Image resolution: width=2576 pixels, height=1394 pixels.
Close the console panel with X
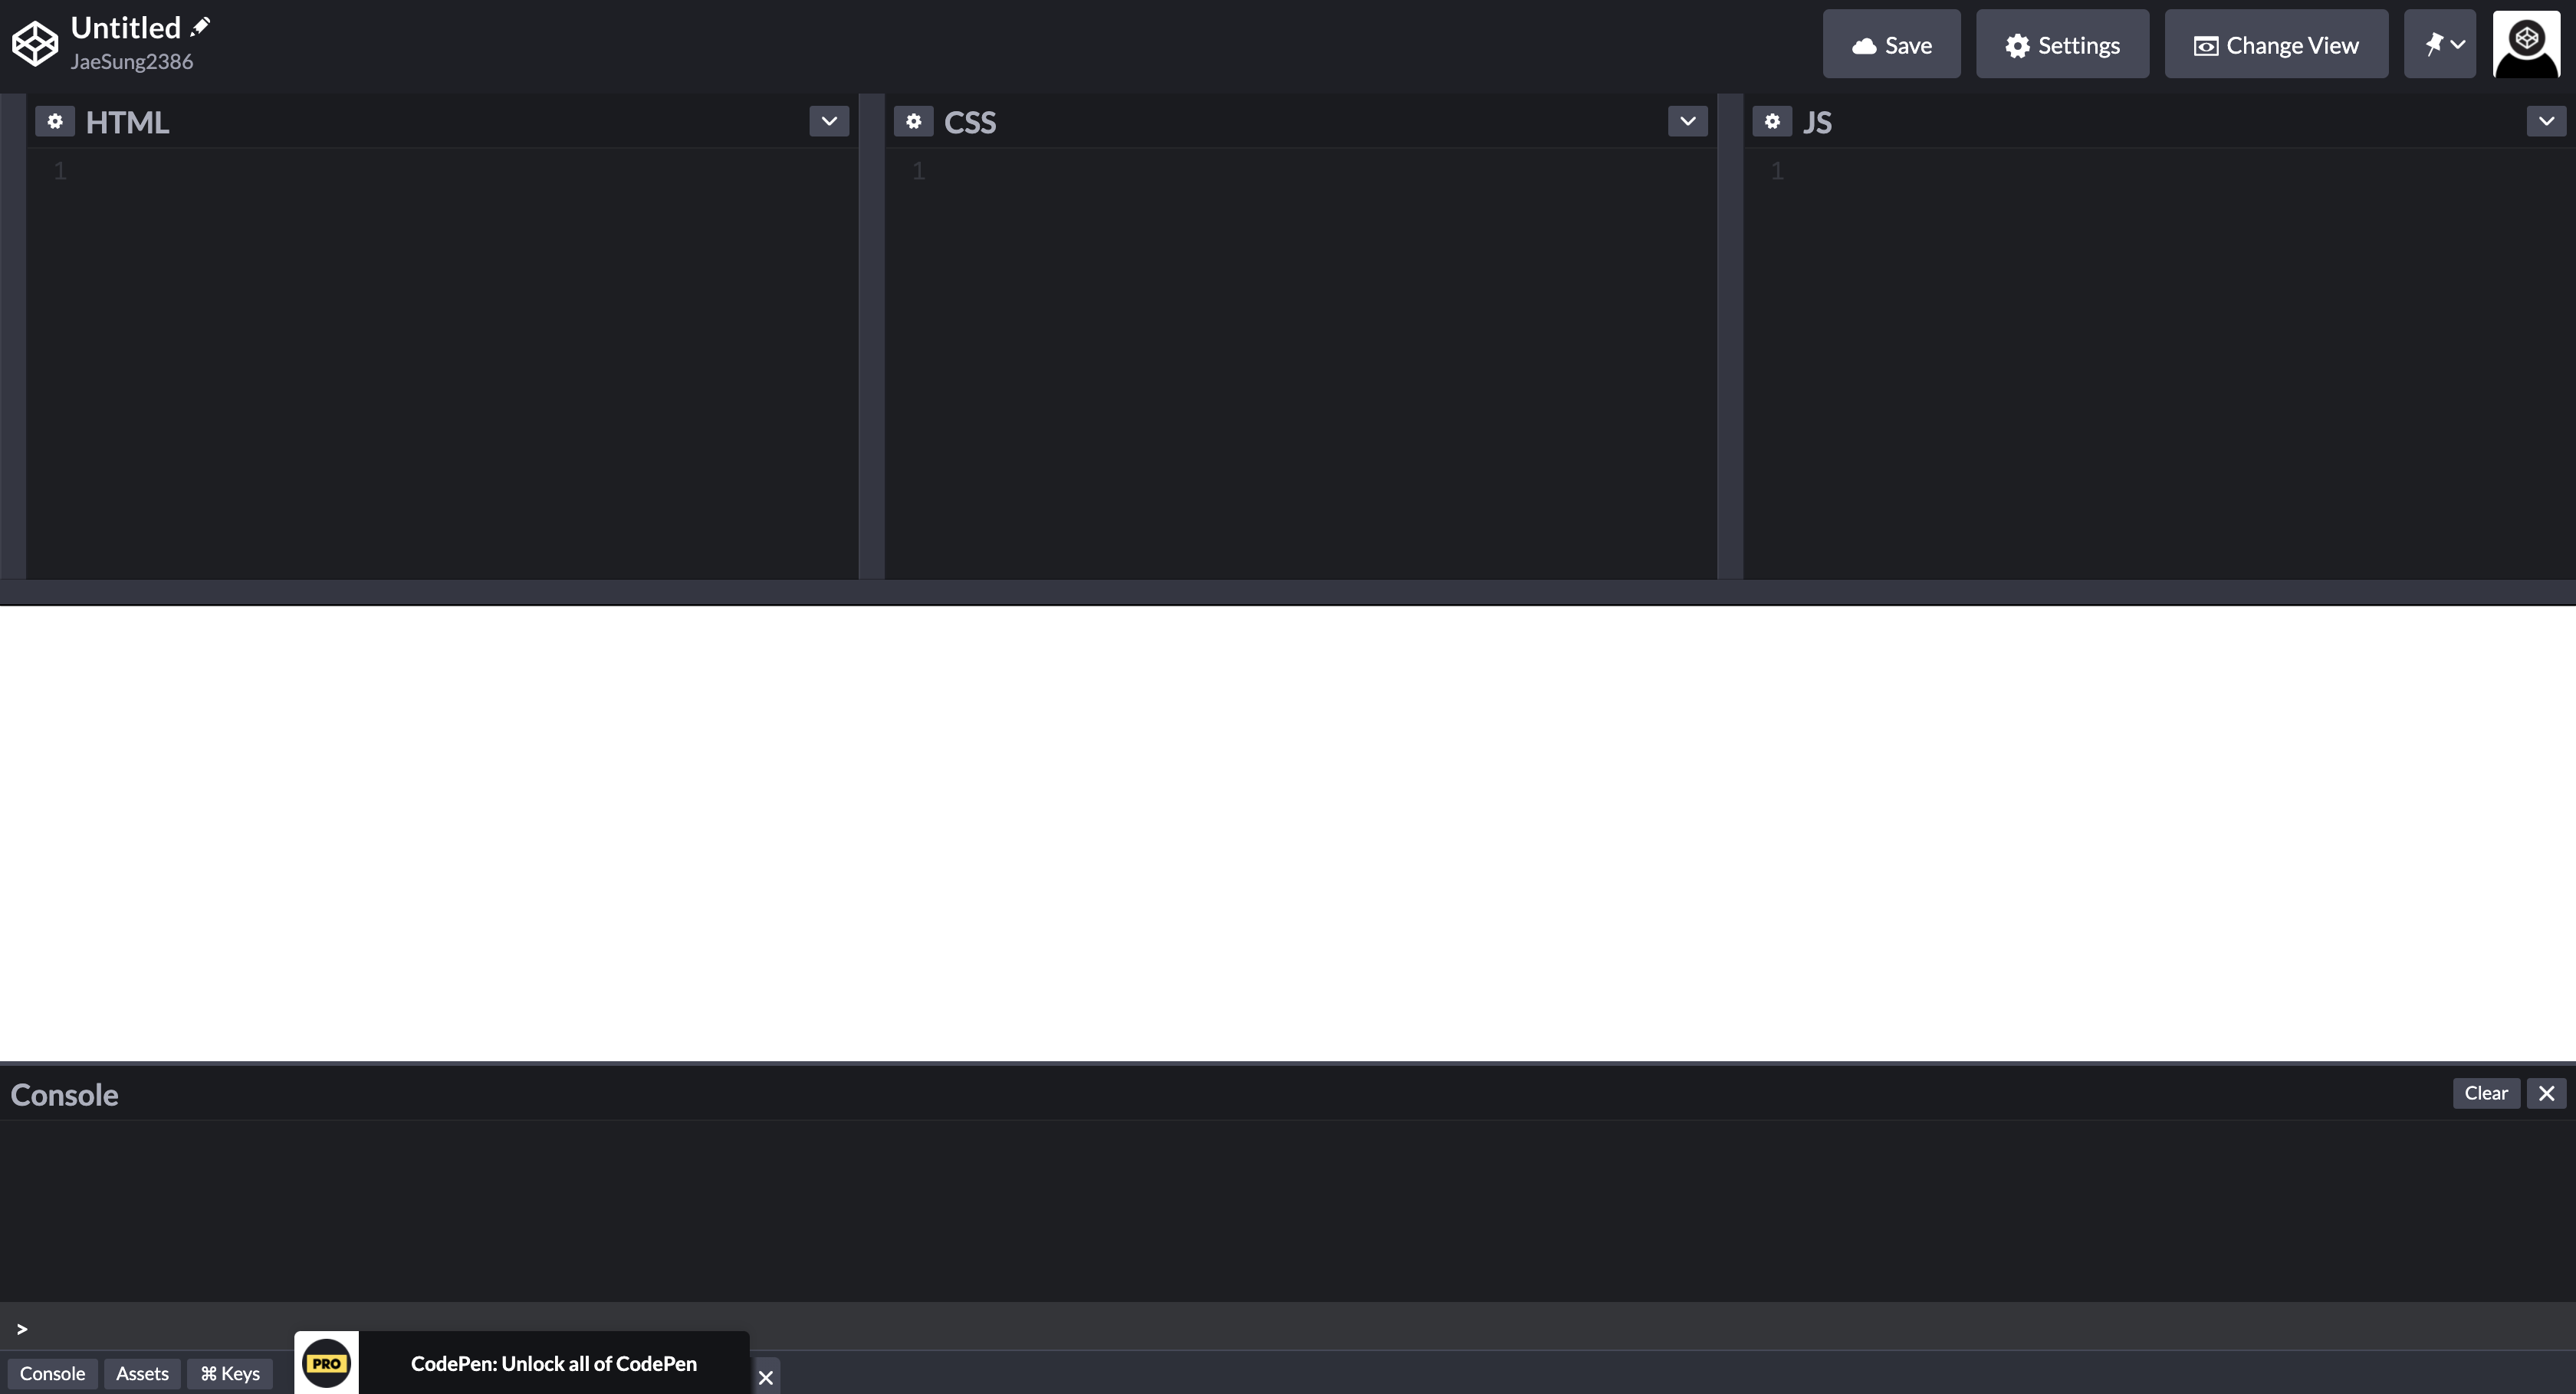tap(2546, 1093)
